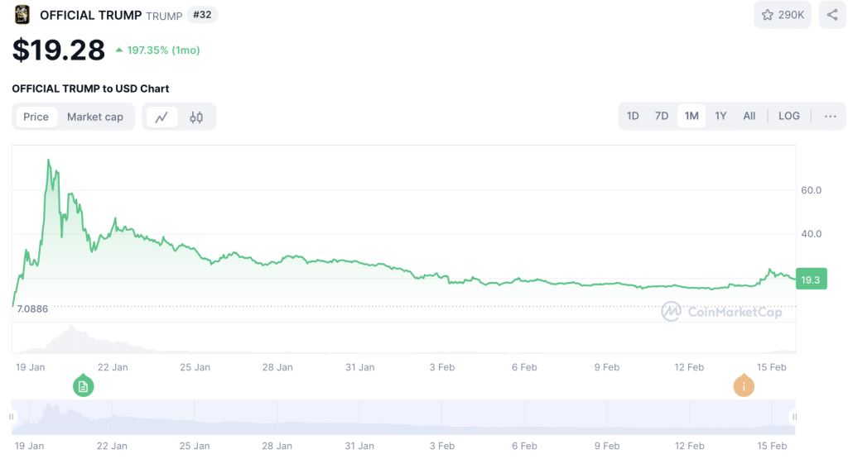The width and height of the screenshot is (848, 459).
Task: Click the OFFICIAL TRUMP to USD Chart heading
Action: (90, 88)
